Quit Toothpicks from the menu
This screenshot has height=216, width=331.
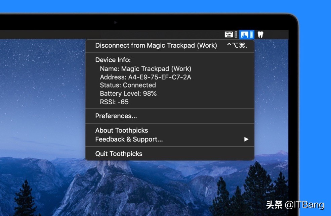tap(119, 154)
